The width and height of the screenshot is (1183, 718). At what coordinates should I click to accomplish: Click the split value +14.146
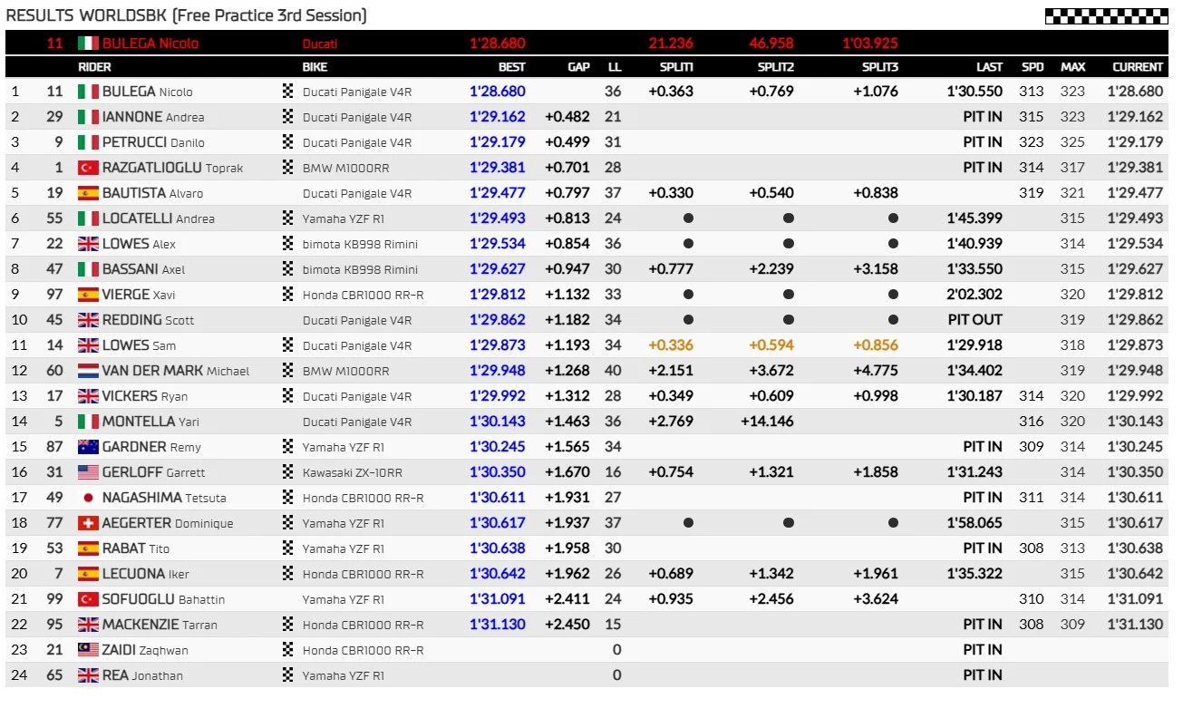click(767, 422)
